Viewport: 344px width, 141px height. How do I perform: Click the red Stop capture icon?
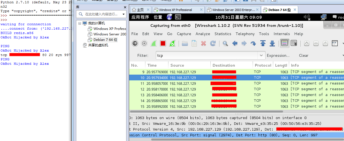tap(163, 43)
